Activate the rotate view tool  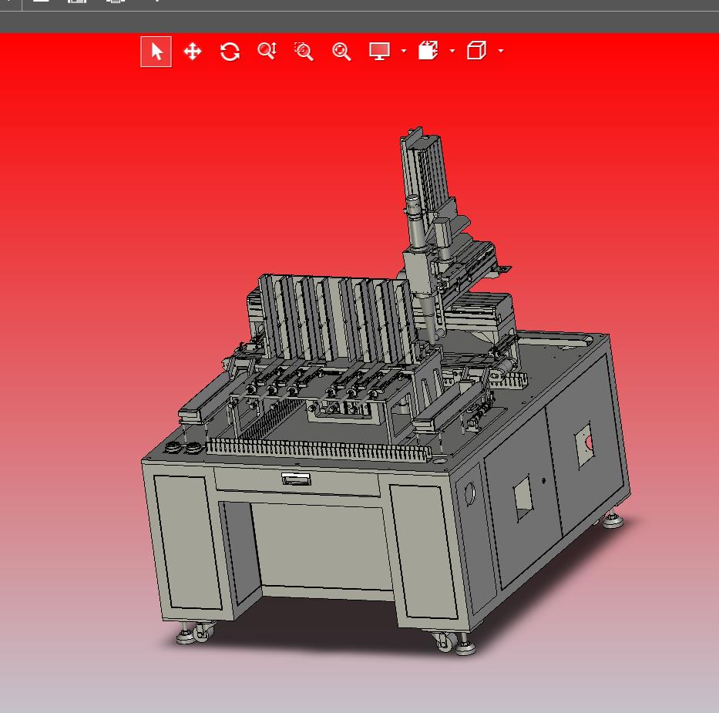pyautogui.click(x=230, y=52)
